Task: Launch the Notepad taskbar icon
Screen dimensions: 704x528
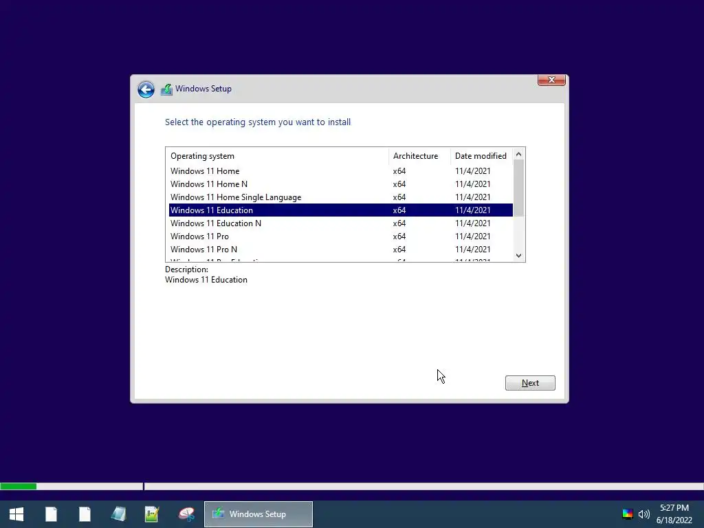Action: [x=118, y=514]
